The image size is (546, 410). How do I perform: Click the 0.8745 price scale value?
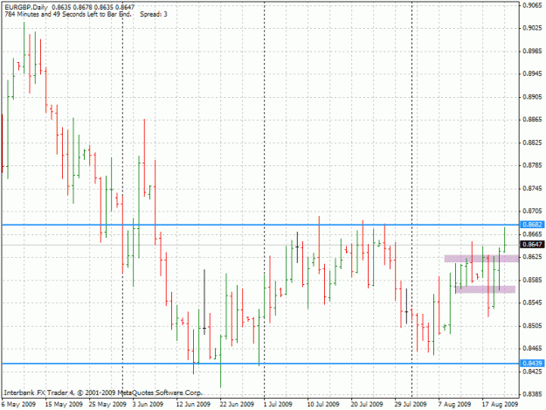pos(533,189)
